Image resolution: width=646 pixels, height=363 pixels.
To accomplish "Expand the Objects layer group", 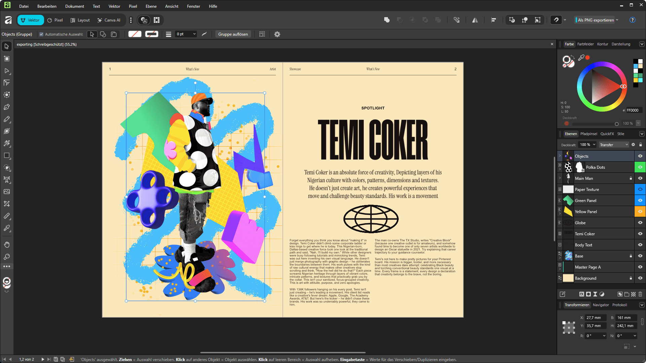I will 560,156.
